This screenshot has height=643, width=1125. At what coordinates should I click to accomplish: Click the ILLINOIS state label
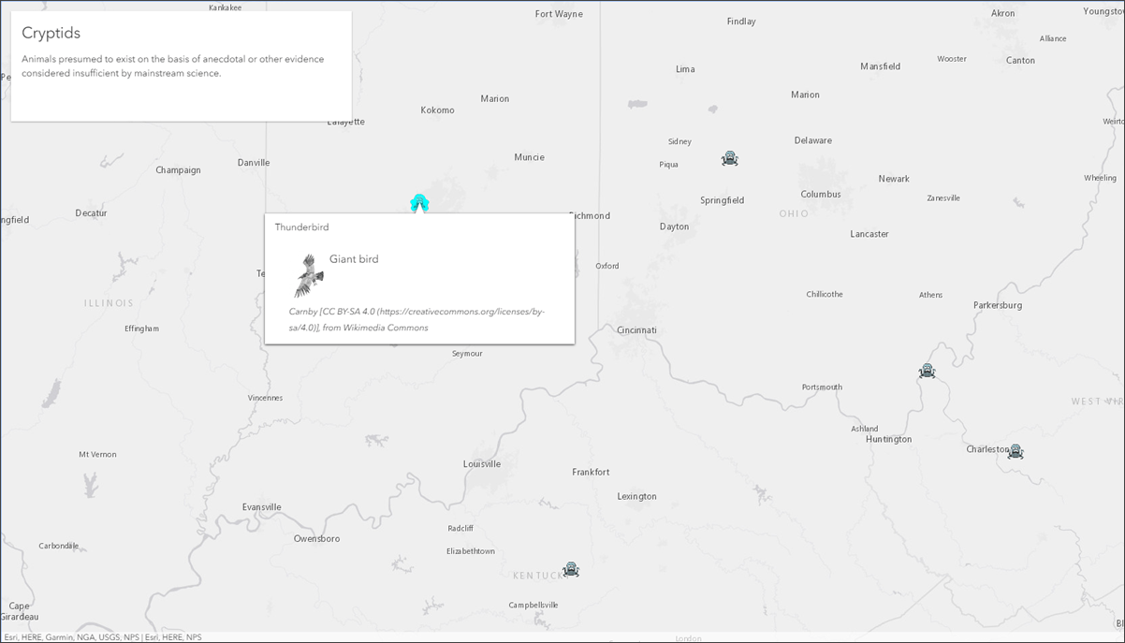click(x=109, y=303)
